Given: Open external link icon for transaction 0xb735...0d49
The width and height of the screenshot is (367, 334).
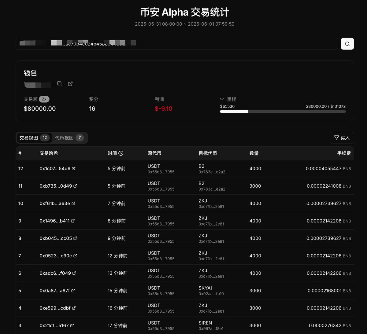Looking at the screenshot, I should coord(75,186).
